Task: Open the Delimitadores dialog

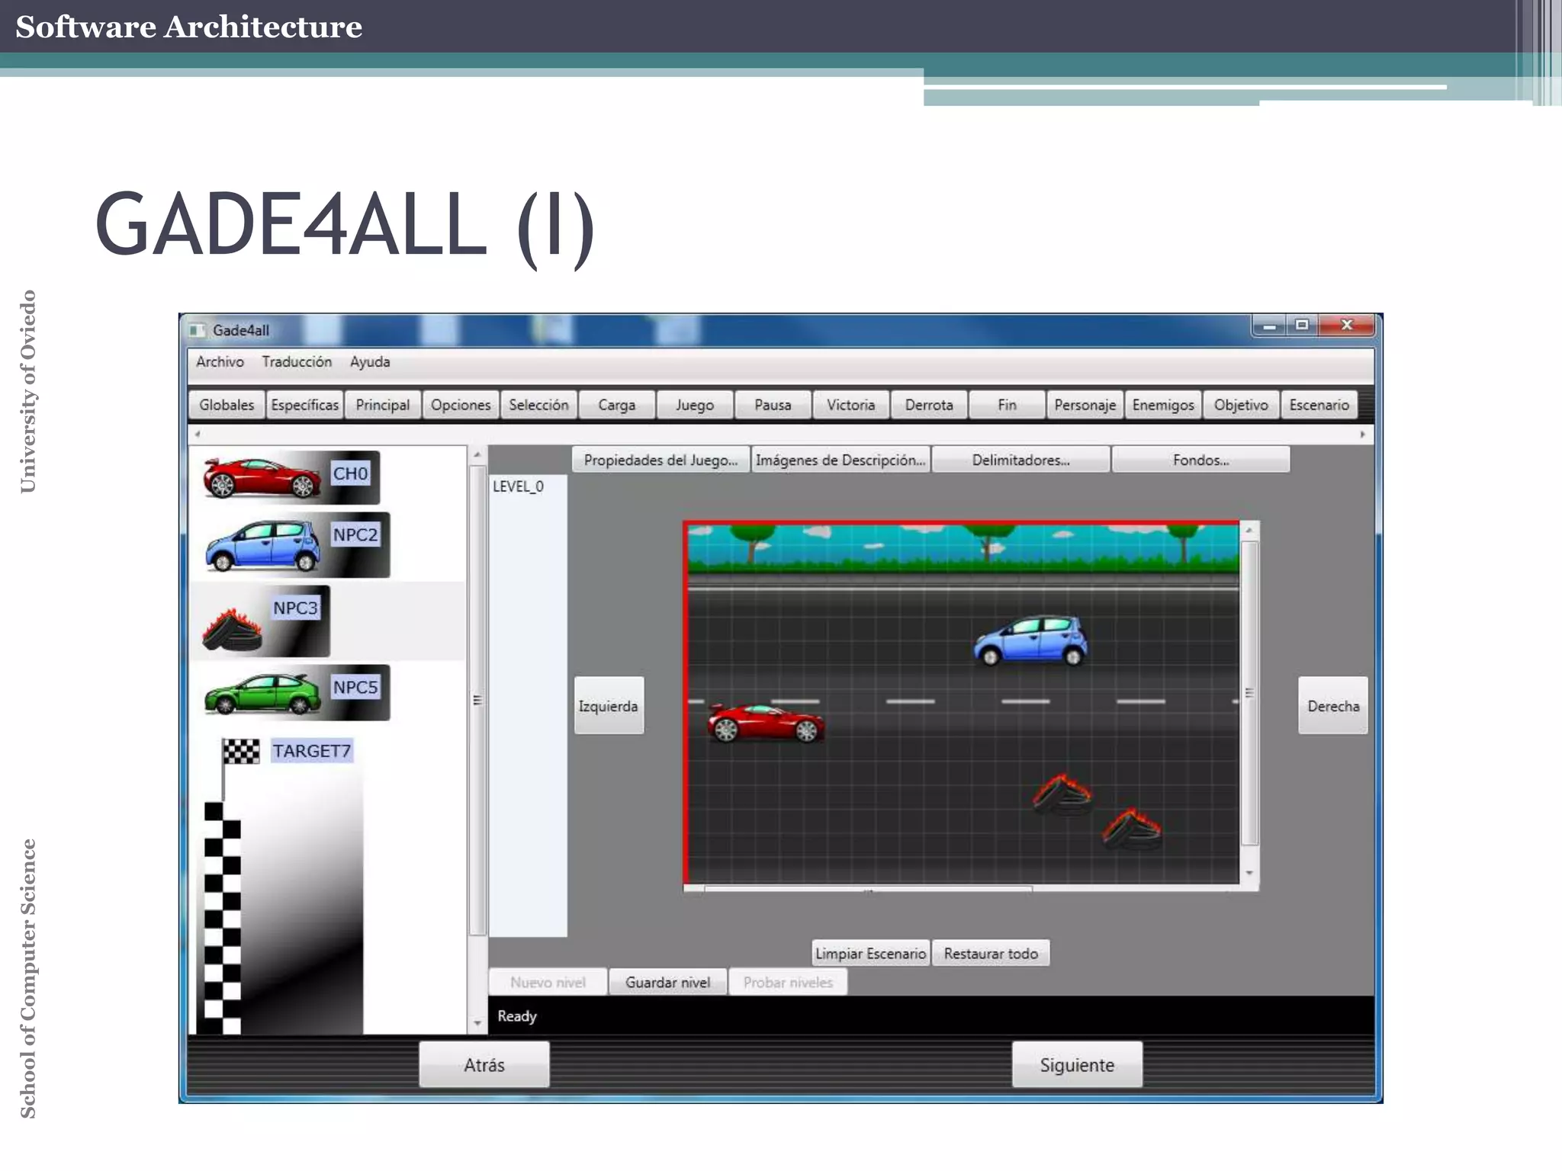Action: pyautogui.click(x=1020, y=460)
